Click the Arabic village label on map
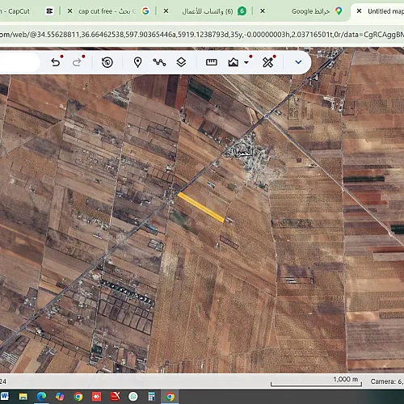The width and height of the screenshot is (404, 404). 244,153
